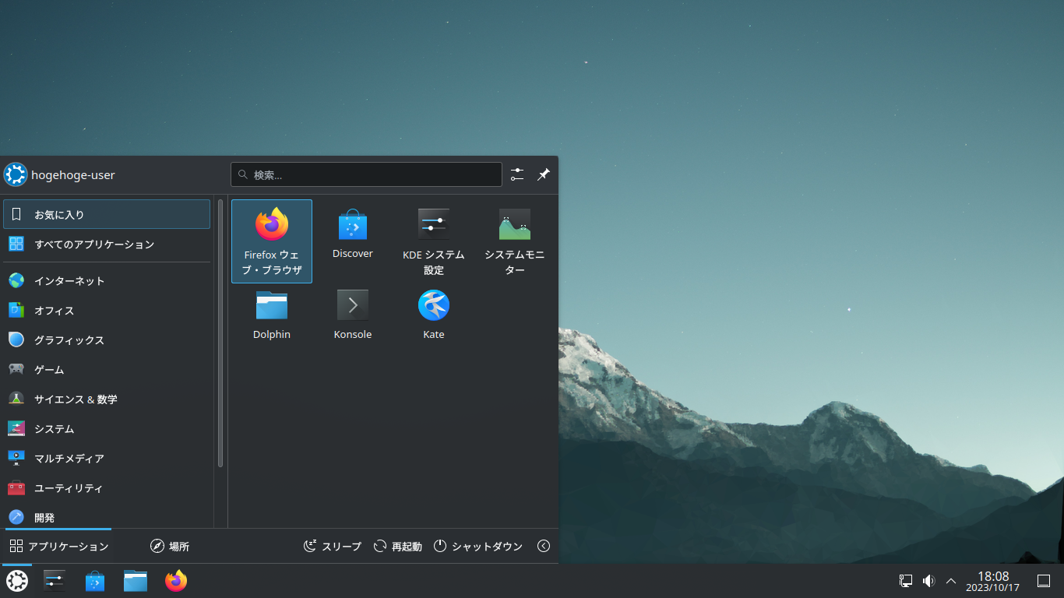The image size is (1064, 598).
Task: Open Dolphin file manager in favorites
Action: point(272,315)
